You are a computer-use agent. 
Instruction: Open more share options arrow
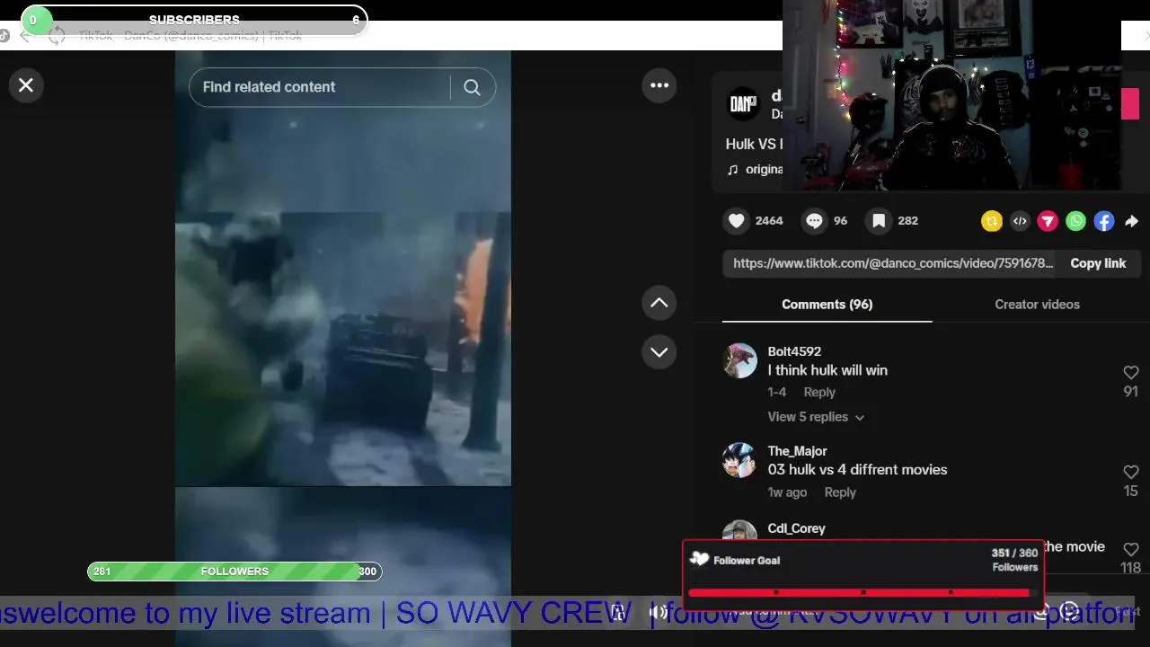[1132, 221]
